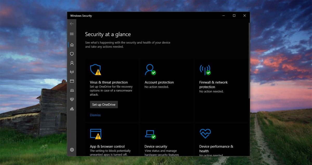312x165 pixels.
Task: Click the vertical scrollbar of the window
Action: [249, 60]
